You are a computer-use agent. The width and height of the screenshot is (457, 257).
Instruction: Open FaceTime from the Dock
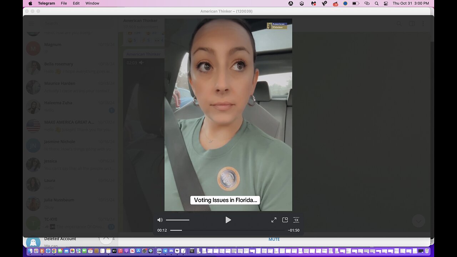(84, 251)
